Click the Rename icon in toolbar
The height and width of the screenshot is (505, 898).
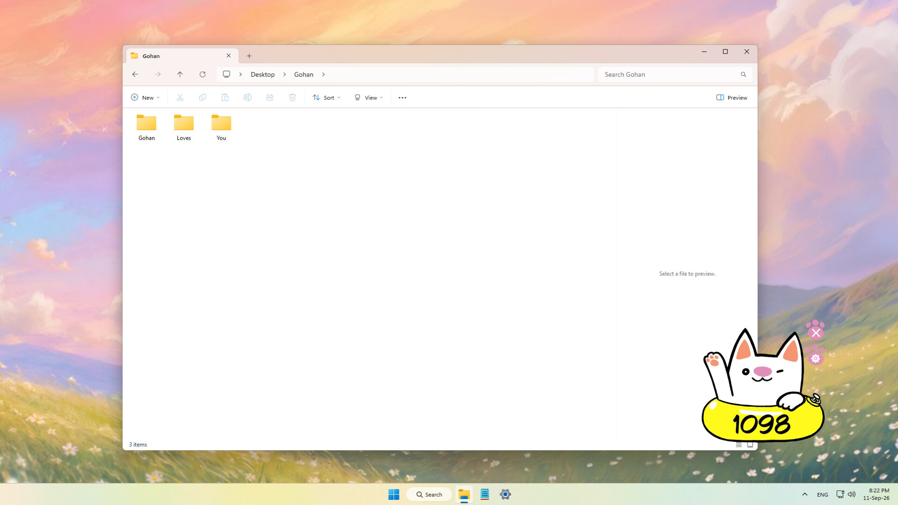point(247,97)
